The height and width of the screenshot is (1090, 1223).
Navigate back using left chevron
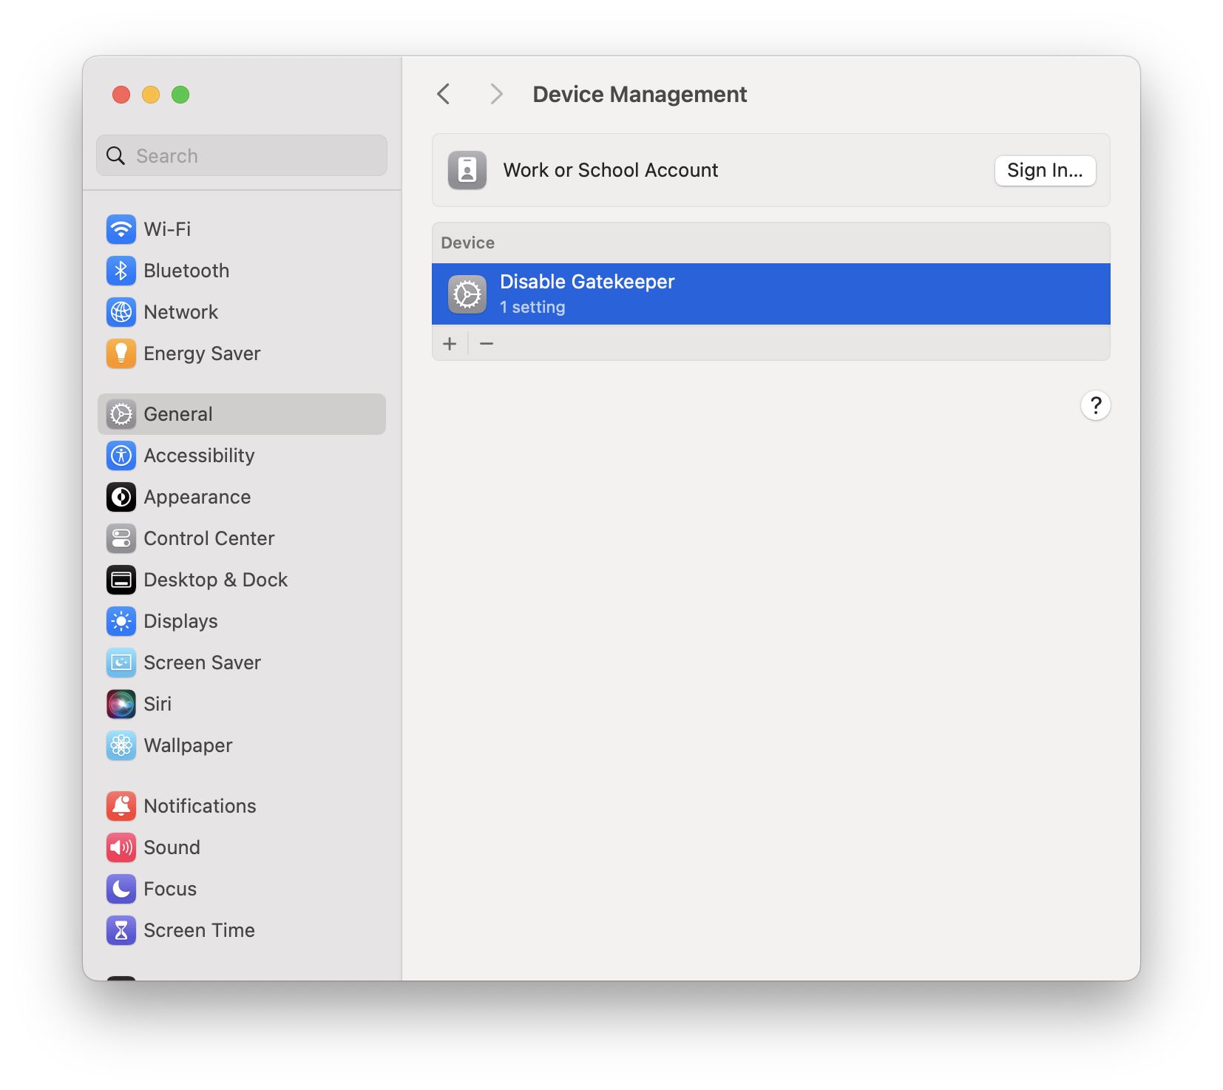click(443, 94)
